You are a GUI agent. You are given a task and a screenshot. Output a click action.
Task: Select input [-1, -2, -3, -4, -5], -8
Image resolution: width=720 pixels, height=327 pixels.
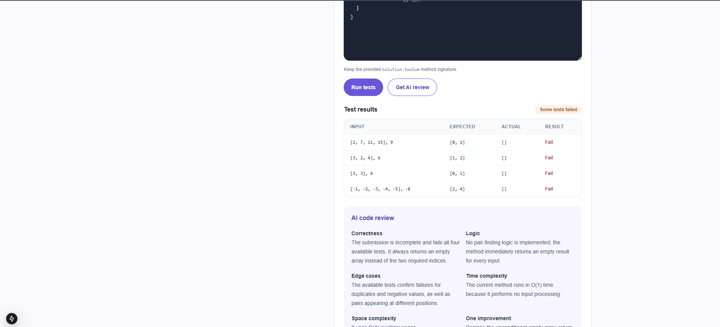click(x=380, y=189)
